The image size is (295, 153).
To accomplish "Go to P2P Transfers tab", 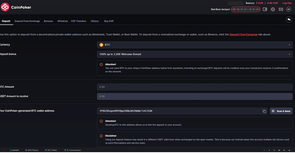I will pyautogui.click(x=79, y=21).
